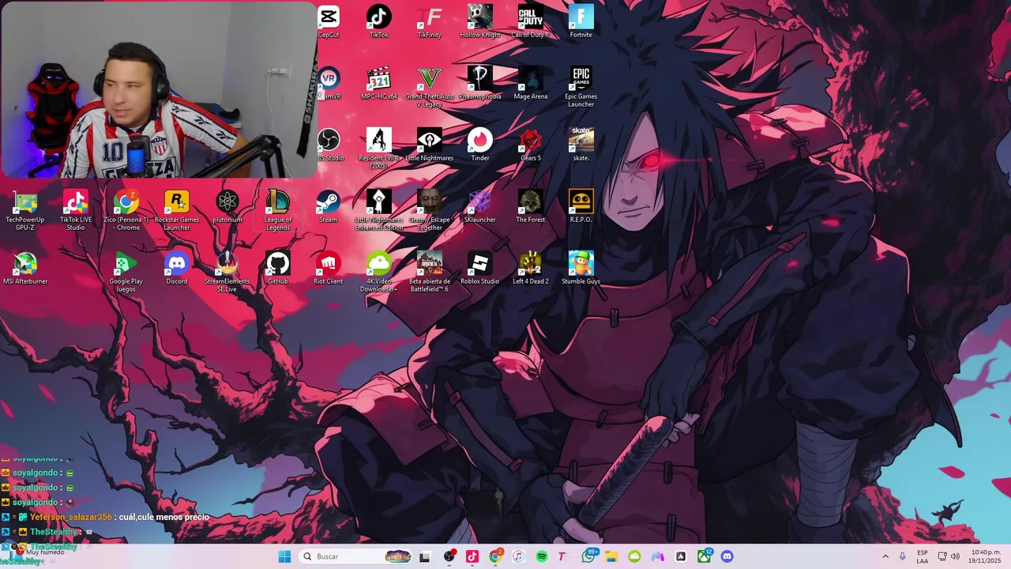Select the Left 4 Dead 2 desktop icon
This screenshot has width=1011, height=569.
[531, 268]
